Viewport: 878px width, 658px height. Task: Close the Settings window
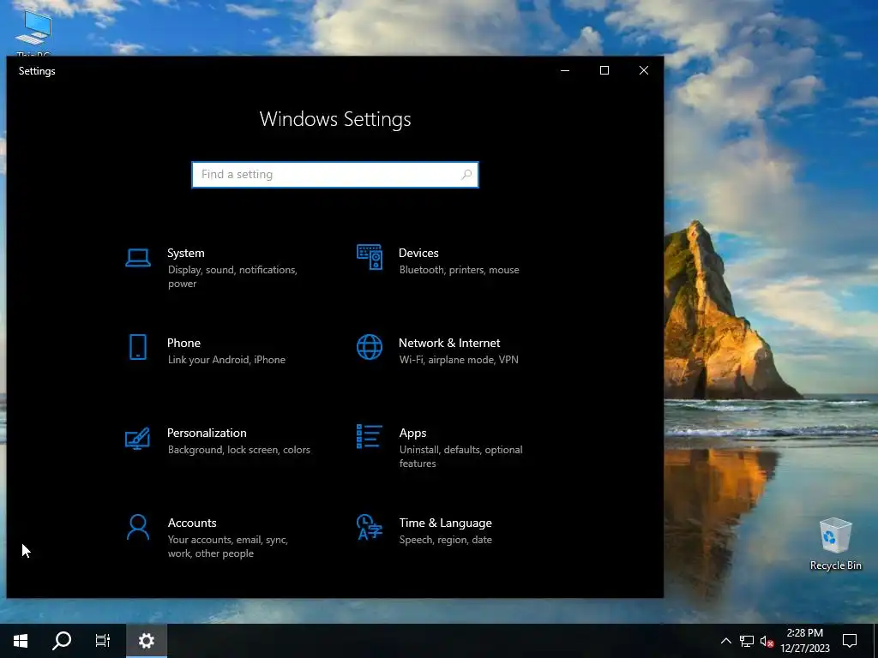[644, 70]
